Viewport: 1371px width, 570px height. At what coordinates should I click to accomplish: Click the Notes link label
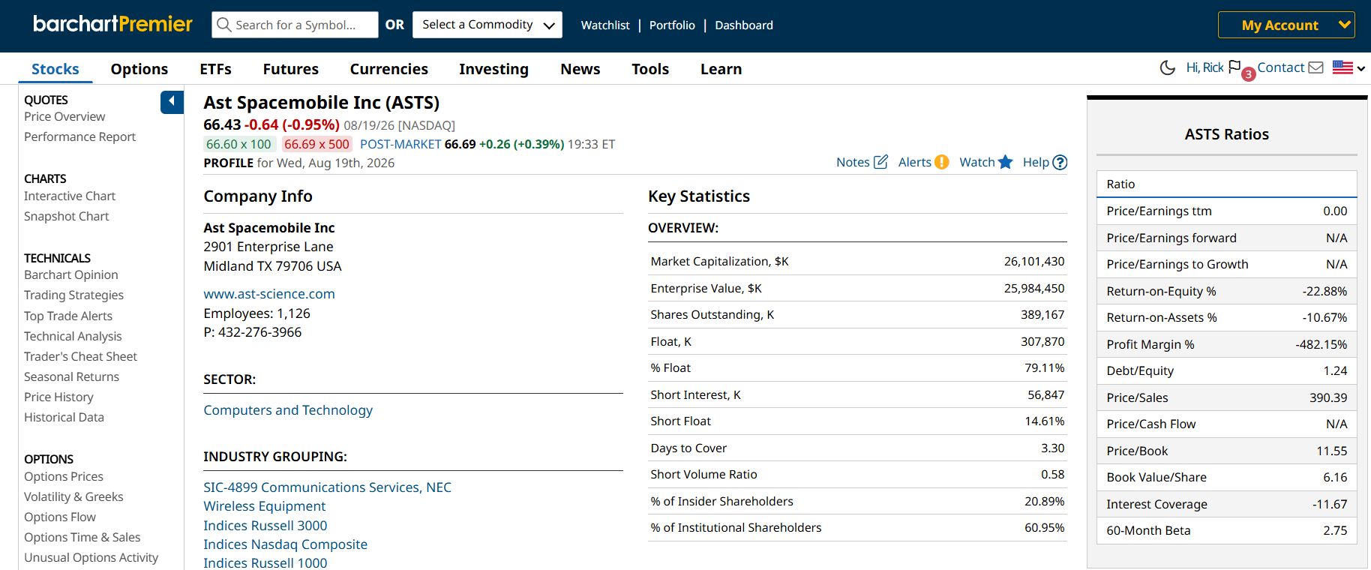(x=853, y=162)
